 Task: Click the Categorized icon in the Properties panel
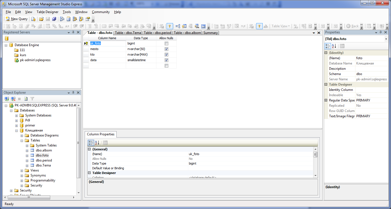(x=328, y=46)
